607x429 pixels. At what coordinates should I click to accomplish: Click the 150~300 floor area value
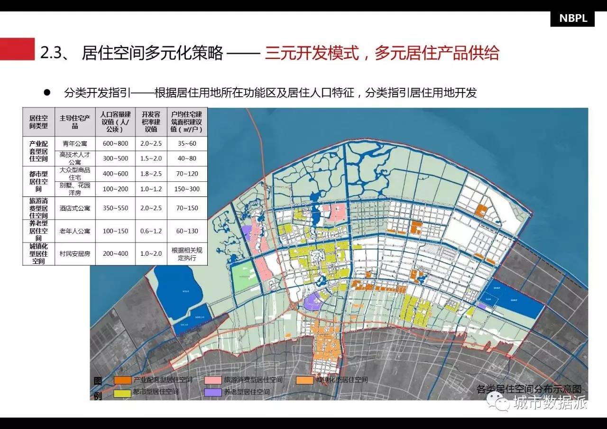(186, 189)
